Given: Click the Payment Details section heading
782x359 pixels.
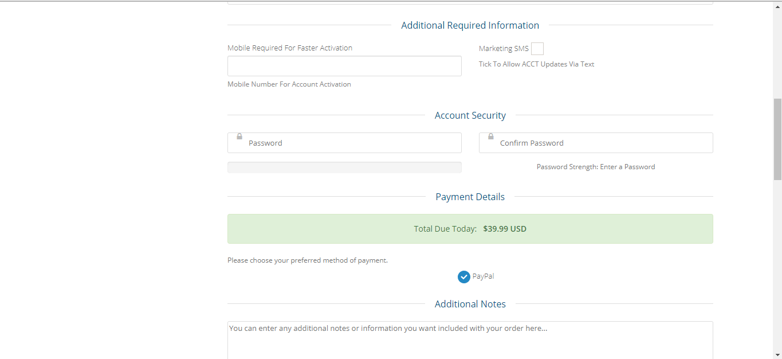Looking at the screenshot, I should (x=470, y=197).
